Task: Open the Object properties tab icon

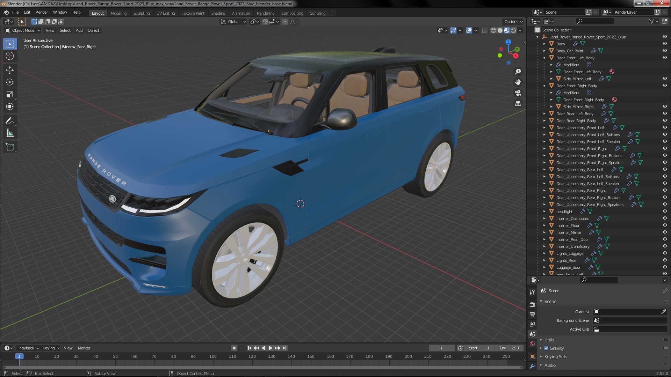Action: (x=532, y=356)
